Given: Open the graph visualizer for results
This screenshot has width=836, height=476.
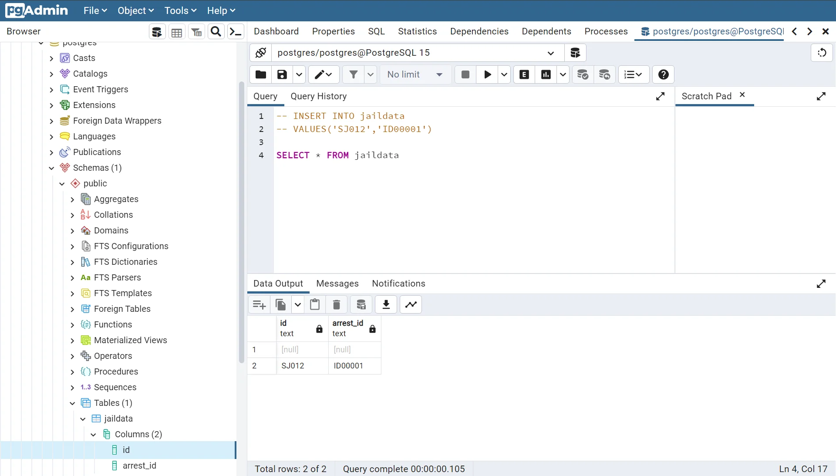Looking at the screenshot, I should (411, 304).
